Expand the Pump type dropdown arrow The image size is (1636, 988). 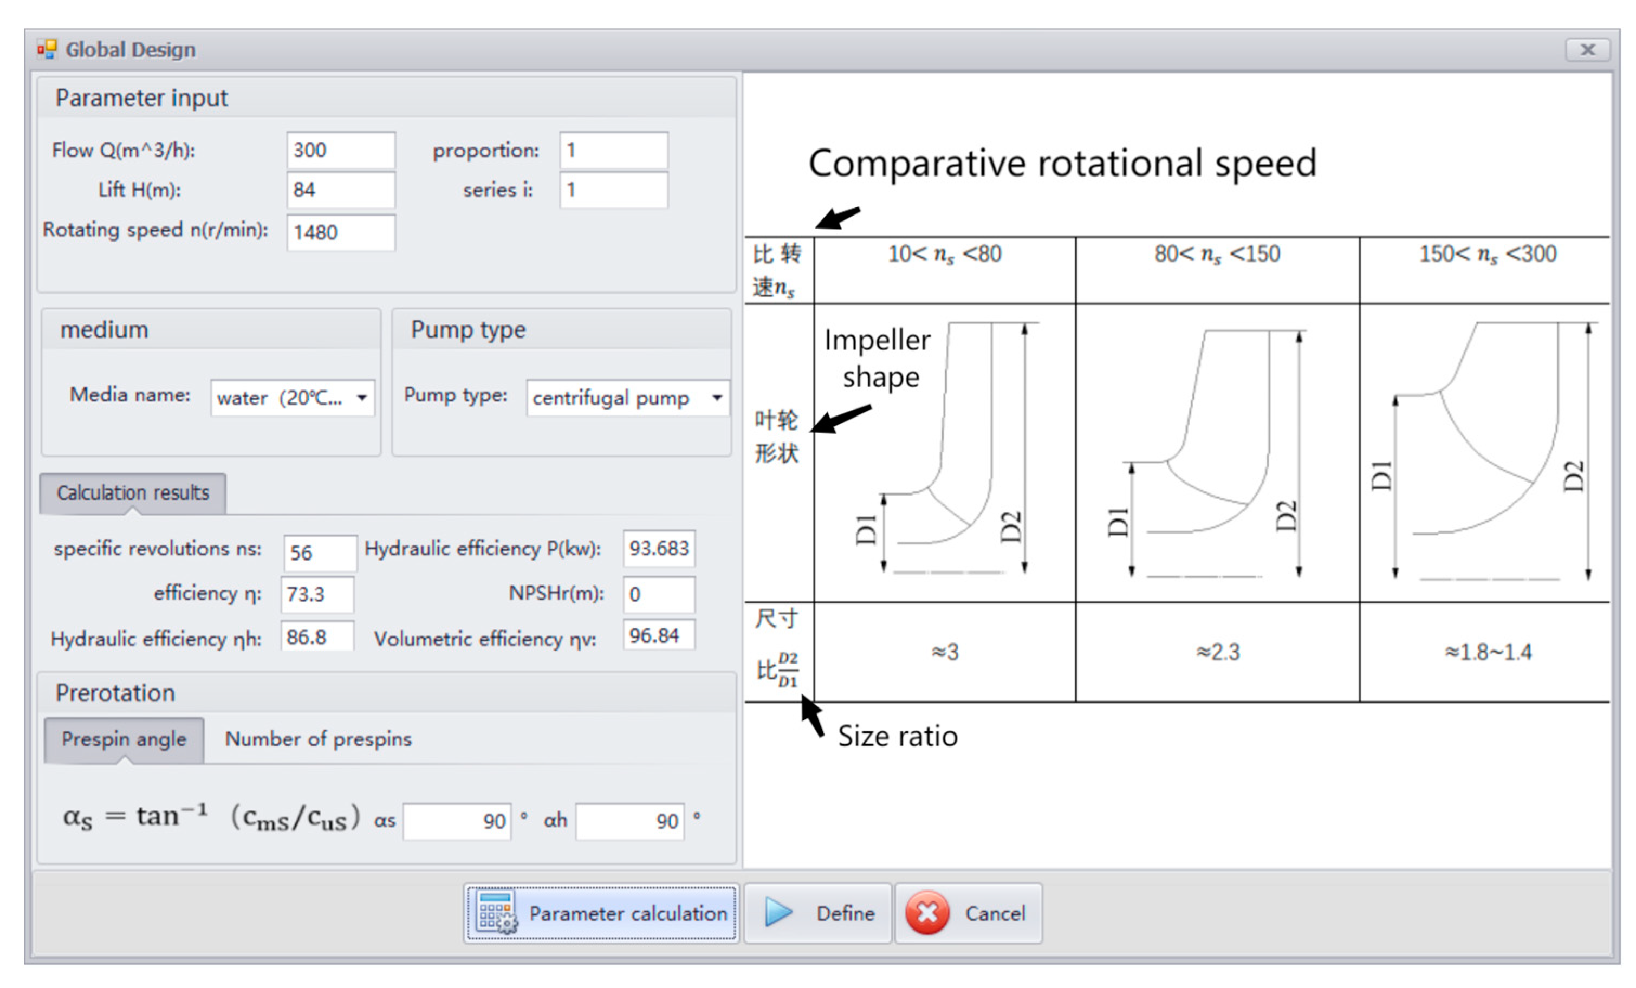pyautogui.click(x=717, y=398)
